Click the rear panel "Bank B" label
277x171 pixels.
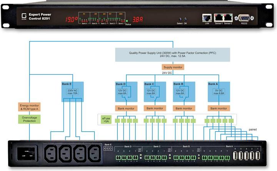pyautogui.click(x=186, y=147)
